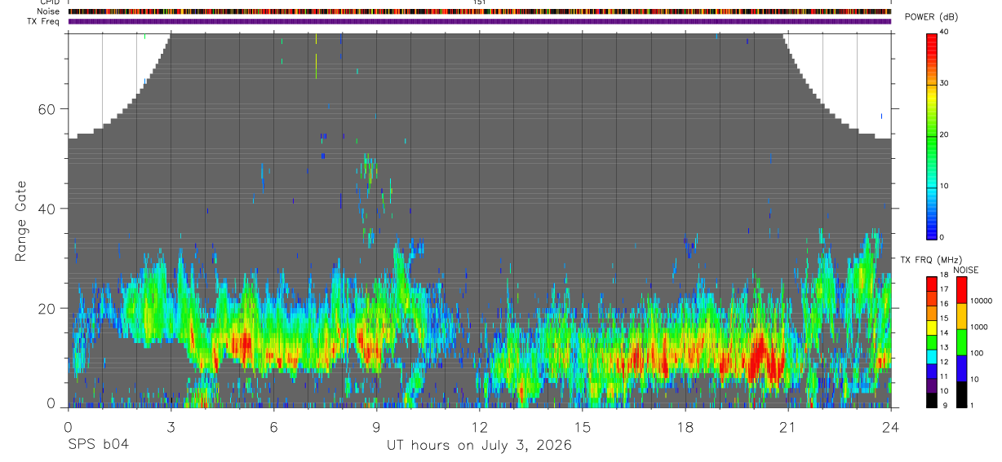
Task: Click the yellow 1000 NOISE legend block
Action: 961,315
